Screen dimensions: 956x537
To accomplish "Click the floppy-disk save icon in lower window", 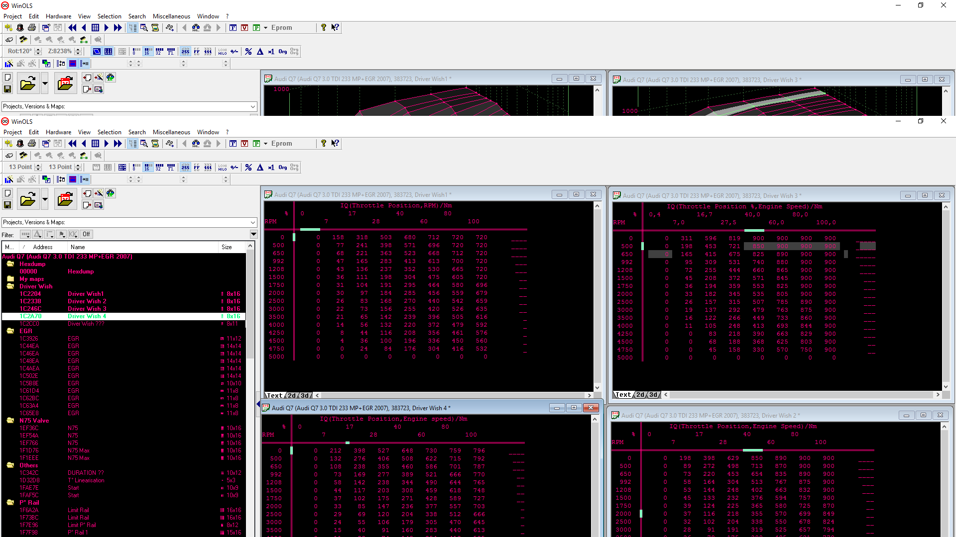I will click(7, 205).
